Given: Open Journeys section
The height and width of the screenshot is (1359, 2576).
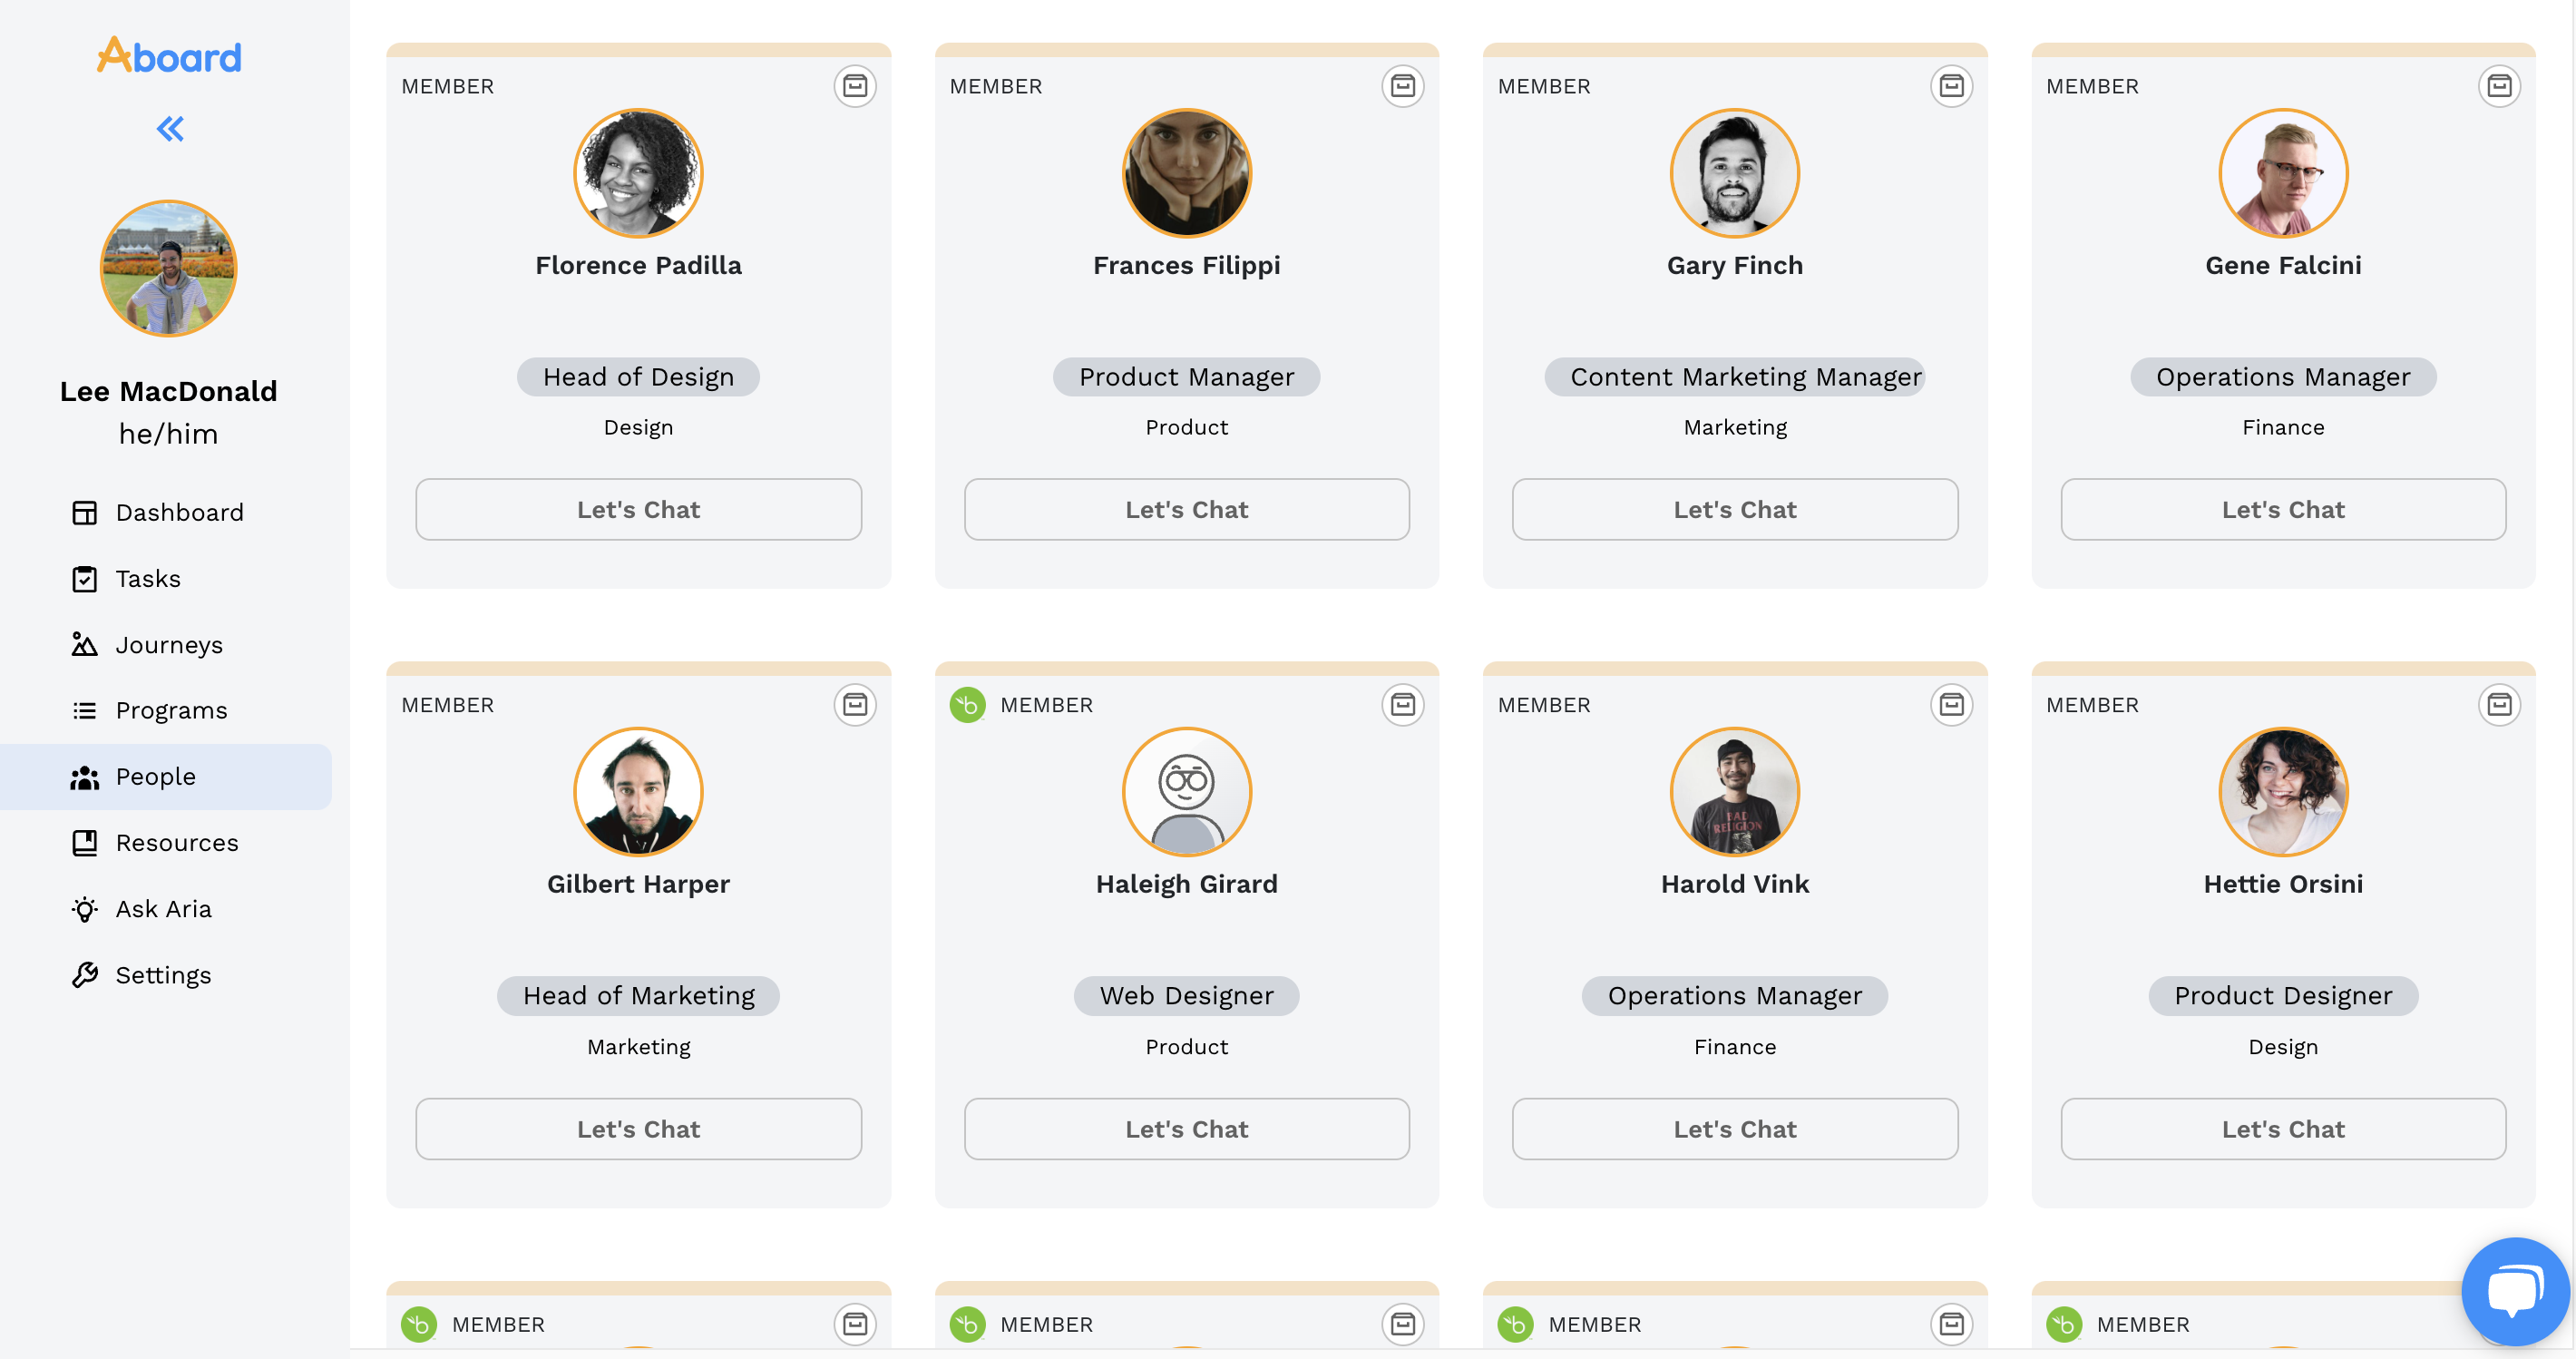Looking at the screenshot, I should tap(168, 644).
